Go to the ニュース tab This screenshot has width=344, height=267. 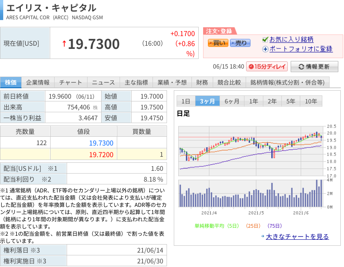point(103,82)
